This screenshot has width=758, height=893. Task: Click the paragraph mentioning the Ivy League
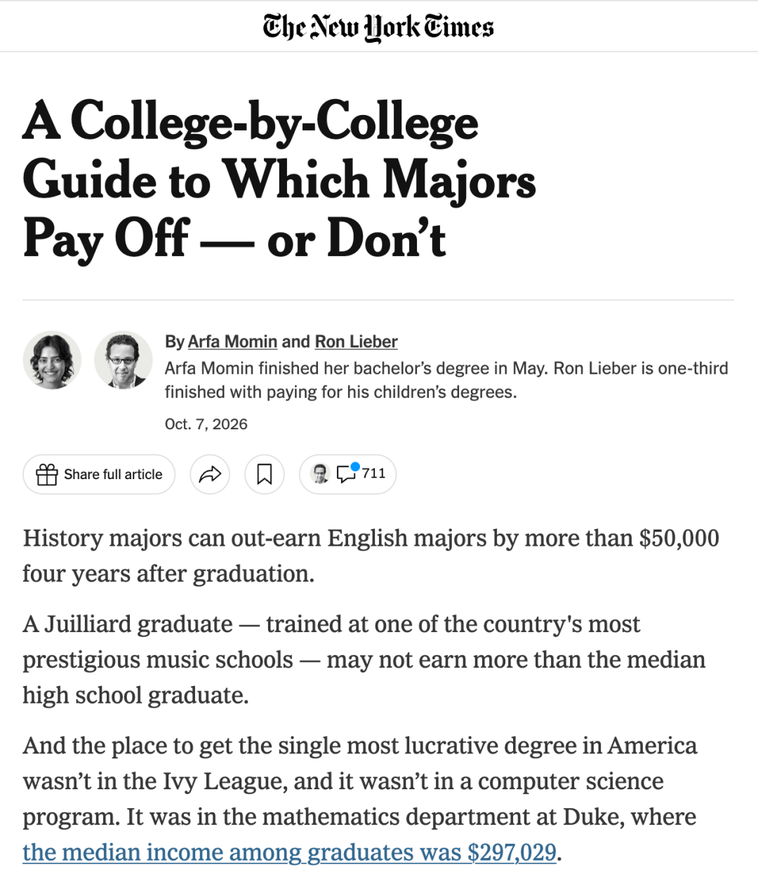(360, 799)
